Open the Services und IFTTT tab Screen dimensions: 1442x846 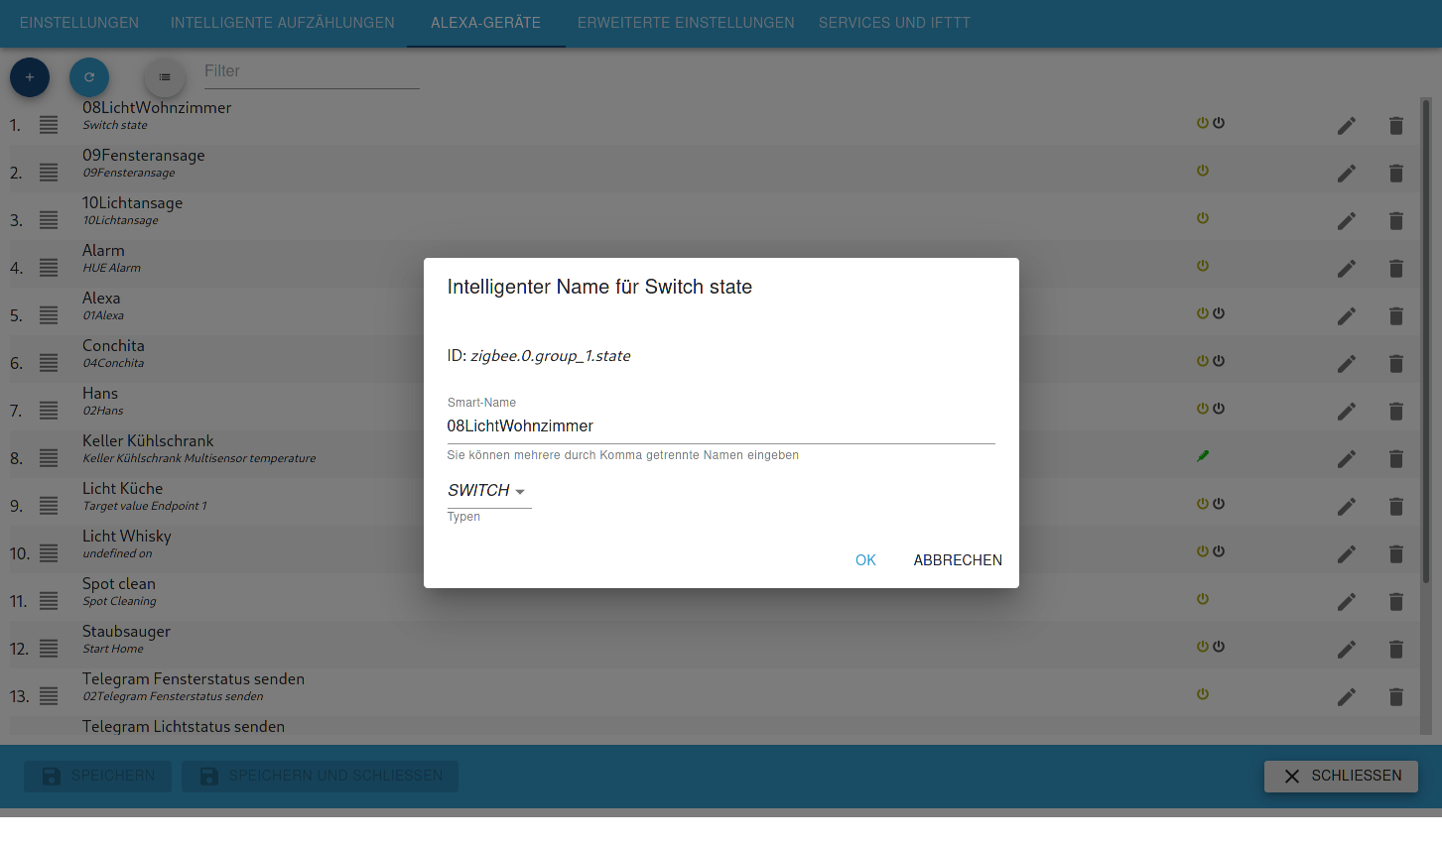894,23
